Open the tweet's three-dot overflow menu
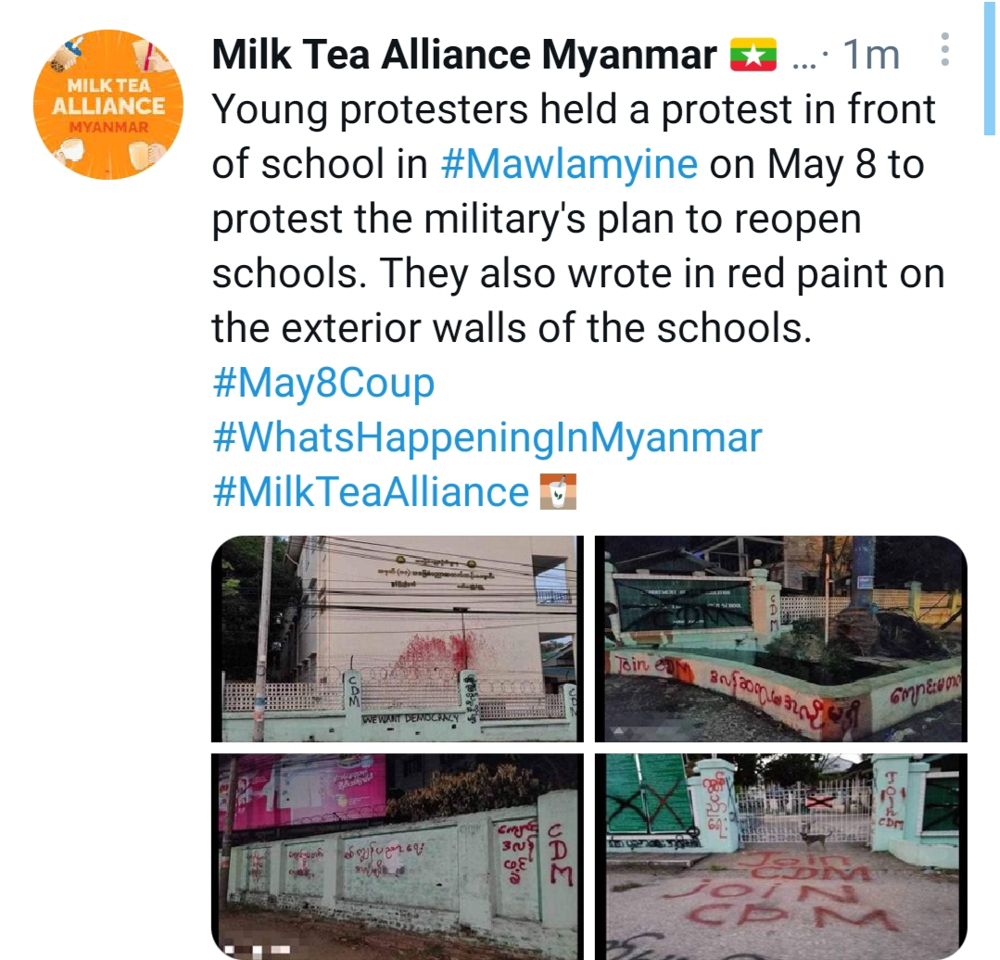The width and height of the screenshot is (1000, 960). point(944,50)
